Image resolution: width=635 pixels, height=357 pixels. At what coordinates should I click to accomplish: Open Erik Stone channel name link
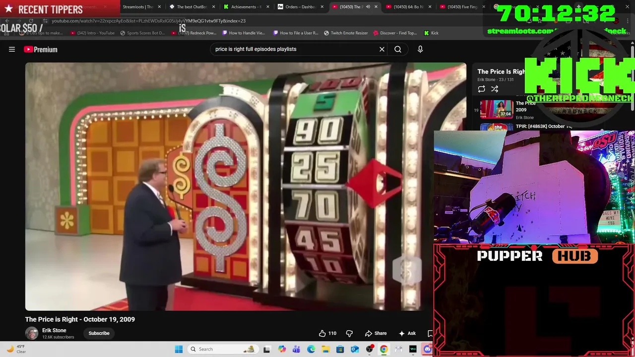[54, 330]
